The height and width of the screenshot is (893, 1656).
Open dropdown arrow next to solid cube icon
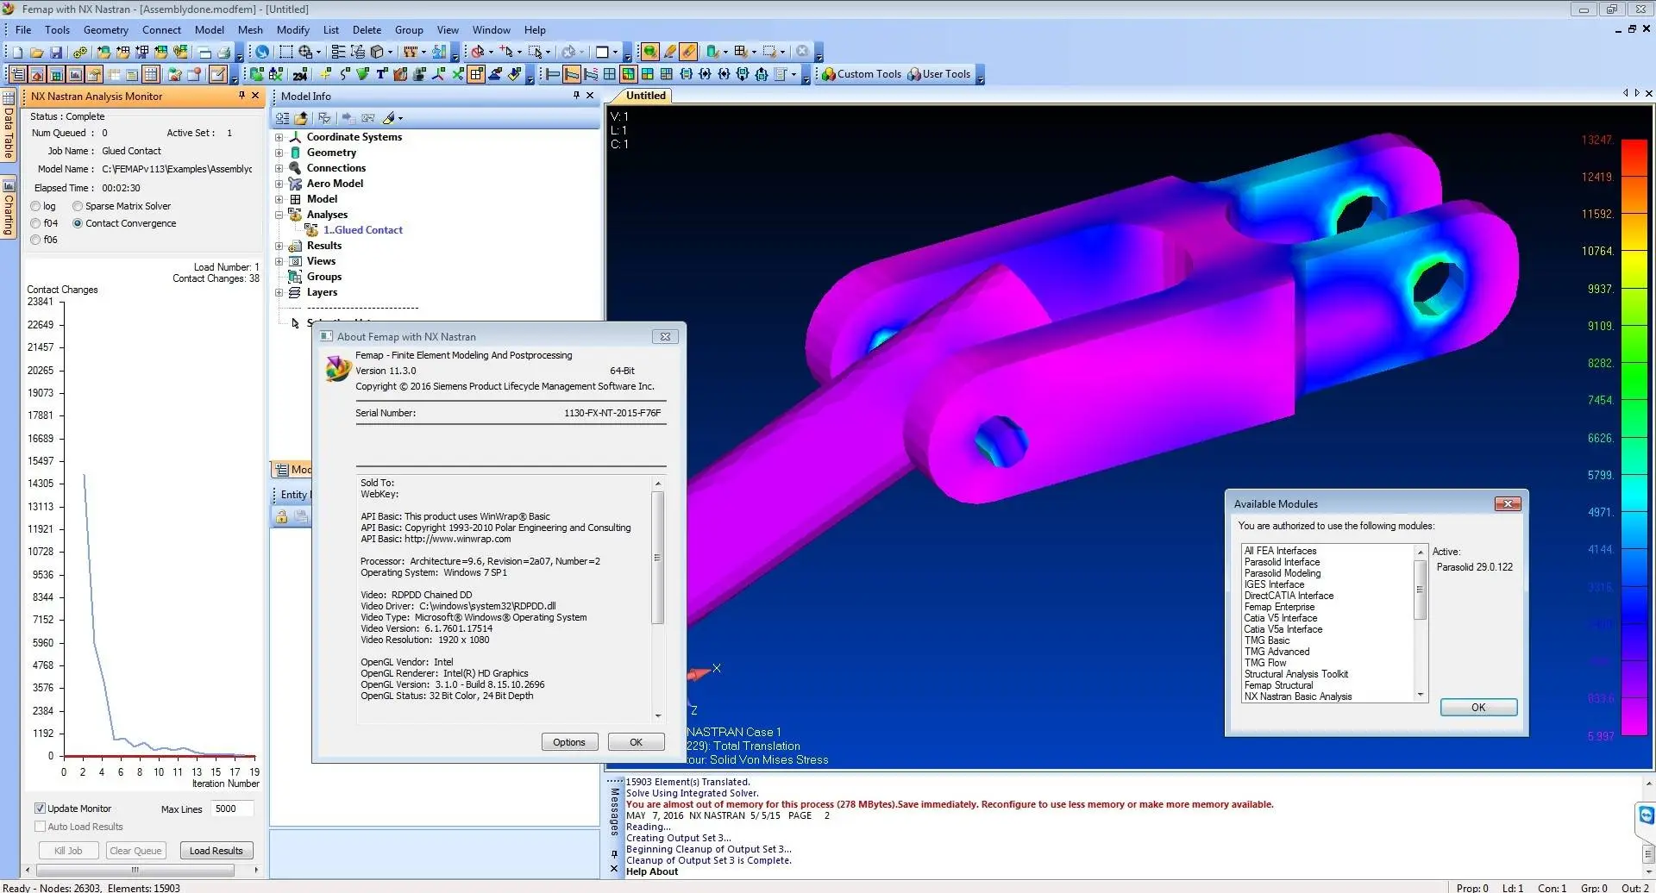coord(390,52)
